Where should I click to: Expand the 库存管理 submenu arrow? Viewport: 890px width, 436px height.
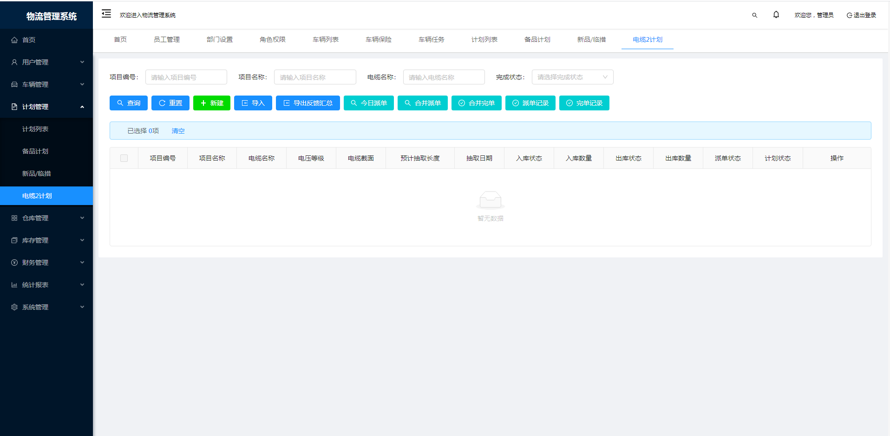pyautogui.click(x=82, y=240)
